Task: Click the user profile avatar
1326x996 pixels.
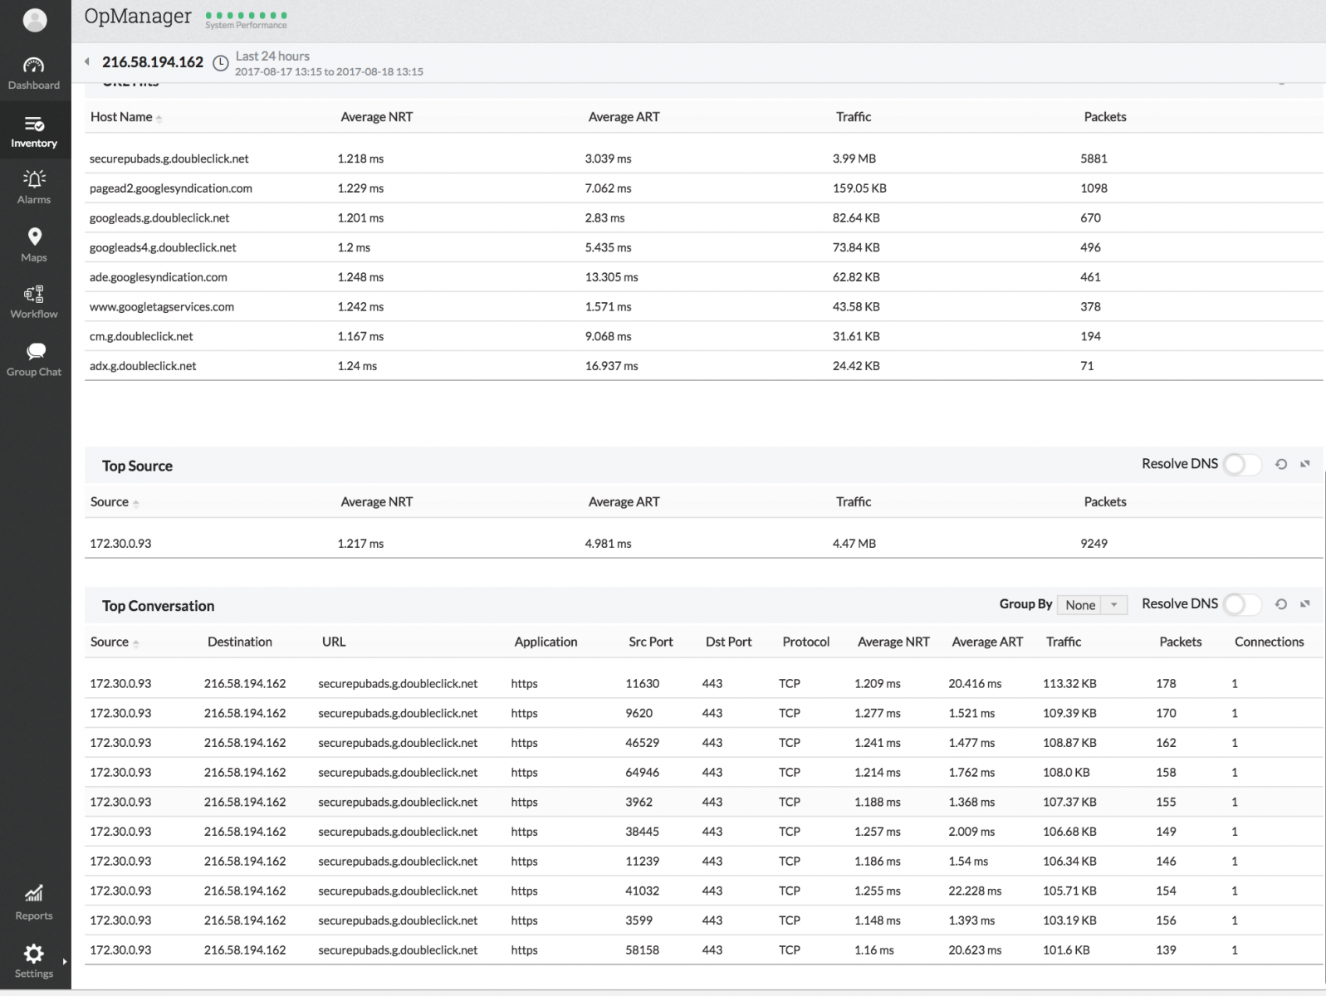Action: (x=35, y=20)
